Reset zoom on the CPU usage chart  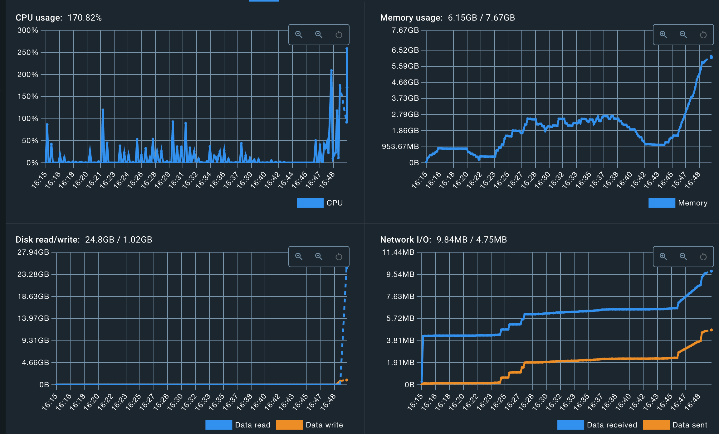click(339, 35)
